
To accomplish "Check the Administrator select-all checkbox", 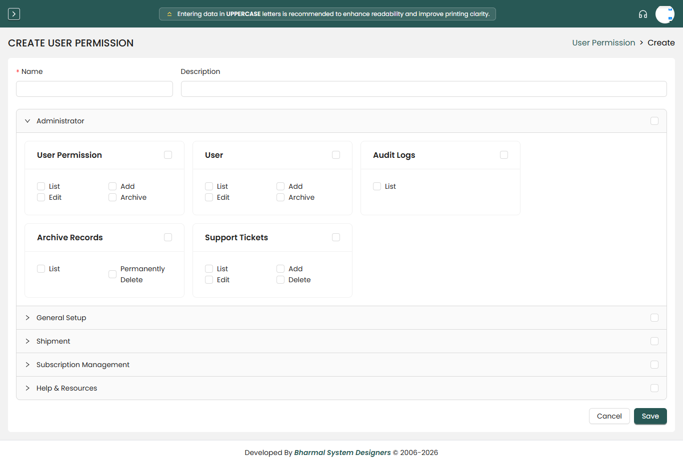I will click(x=654, y=121).
